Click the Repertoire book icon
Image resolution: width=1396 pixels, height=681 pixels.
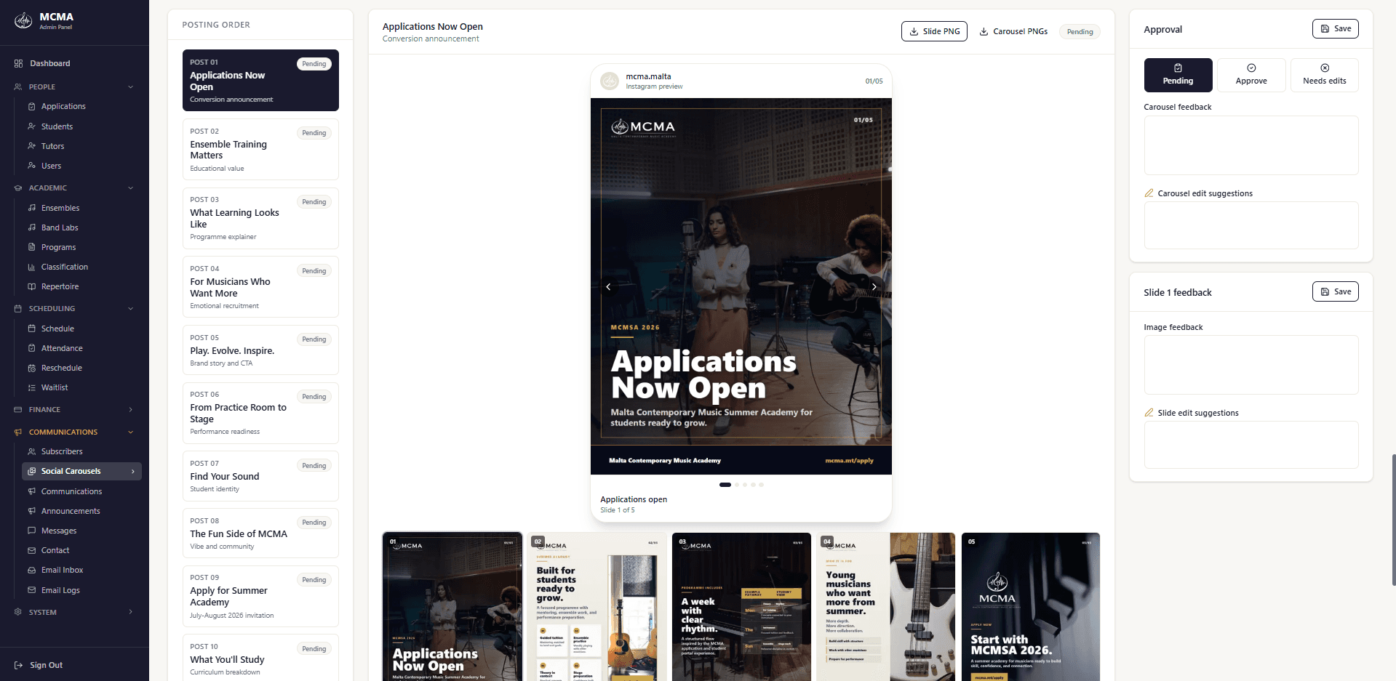[31, 286]
